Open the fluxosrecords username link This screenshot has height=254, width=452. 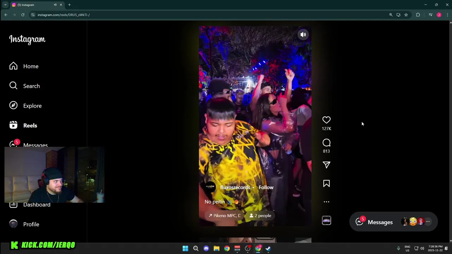(x=235, y=187)
